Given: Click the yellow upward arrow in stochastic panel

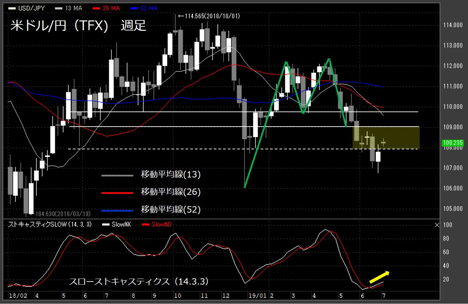Looking at the screenshot, I should (379, 277).
